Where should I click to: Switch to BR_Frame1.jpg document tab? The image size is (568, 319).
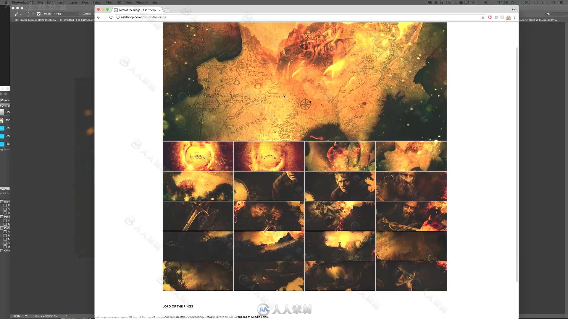point(35,20)
